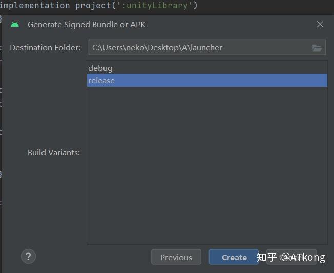Click the folder browse icon for destination
The width and height of the screenshot is (334, 273).
tap(317, 48)
